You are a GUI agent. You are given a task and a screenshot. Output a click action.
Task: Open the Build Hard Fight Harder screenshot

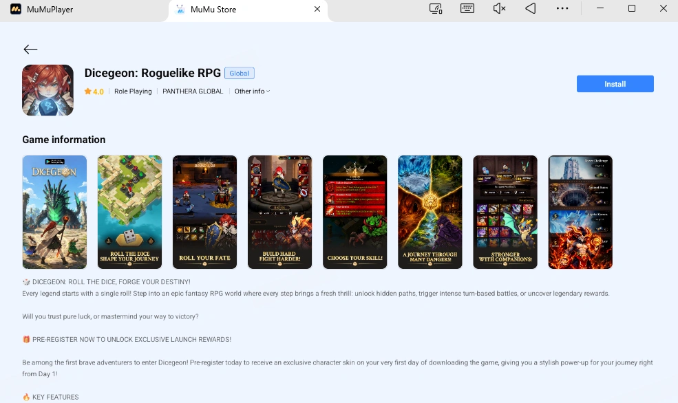point(279,212)
